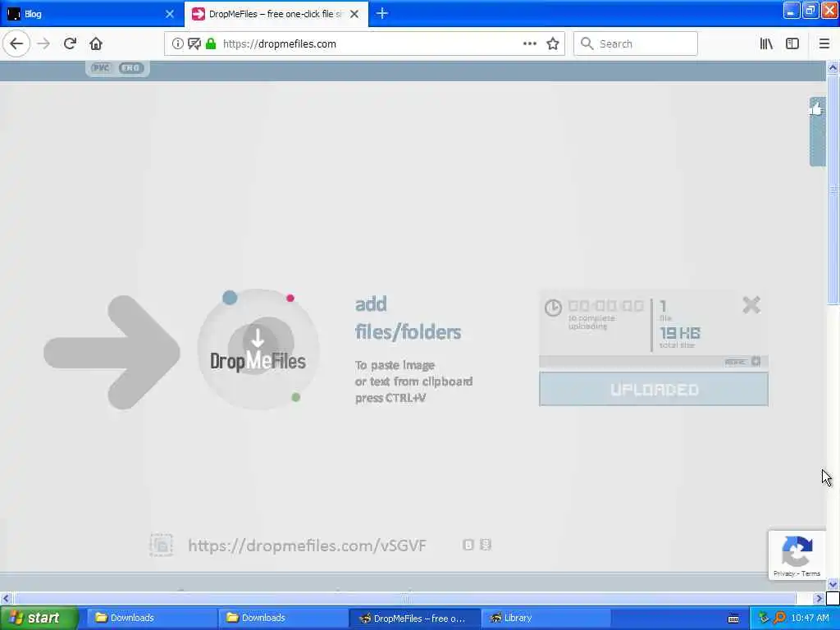The height and width of the screenshot is (630, 840).
Task: Open page actions three-dot menu
Action: [x=530, y=44]
